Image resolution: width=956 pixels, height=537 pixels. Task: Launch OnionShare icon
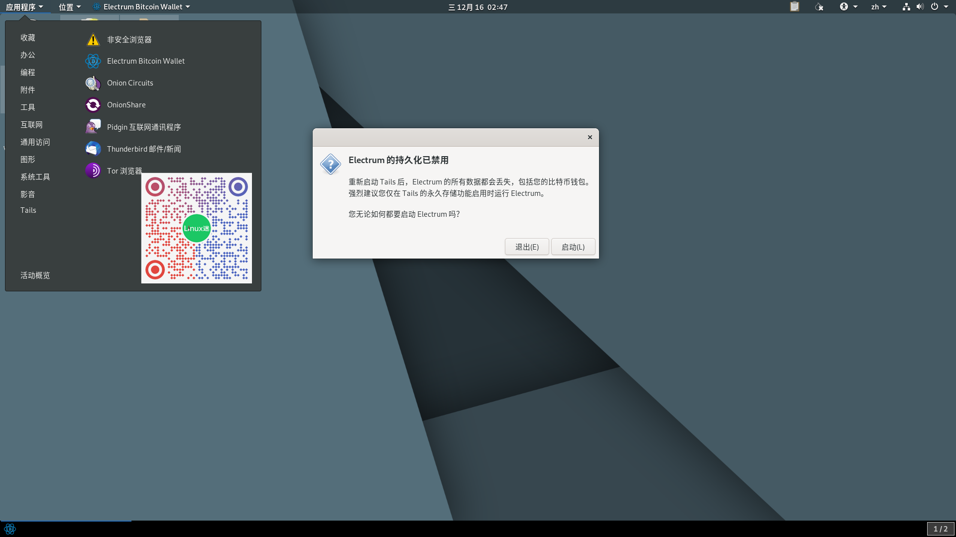[x=93, y=105]
